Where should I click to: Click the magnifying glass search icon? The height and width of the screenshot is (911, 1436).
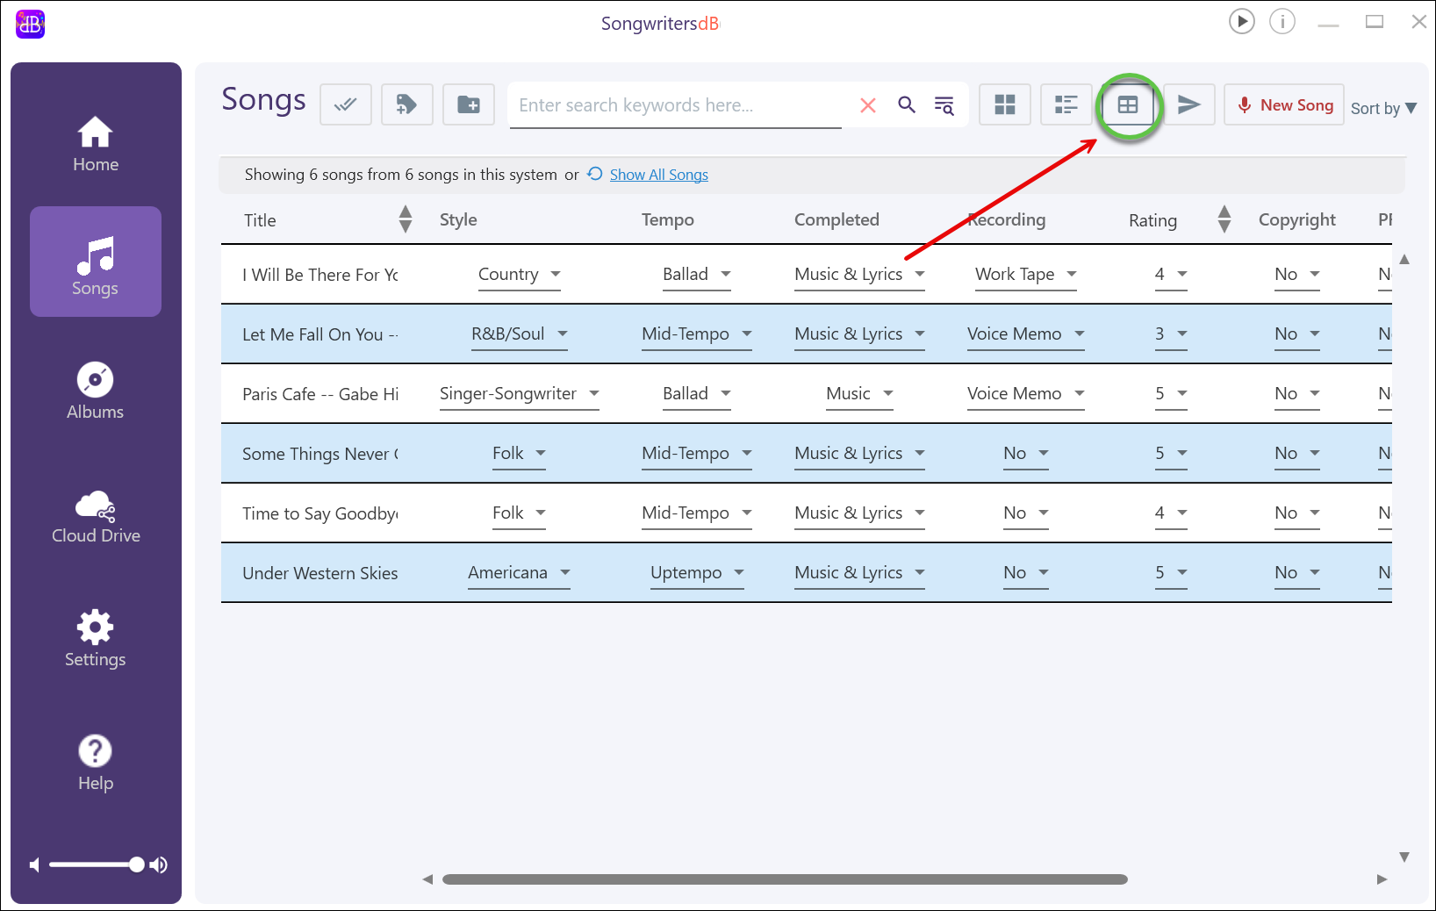tap(907, 105)
